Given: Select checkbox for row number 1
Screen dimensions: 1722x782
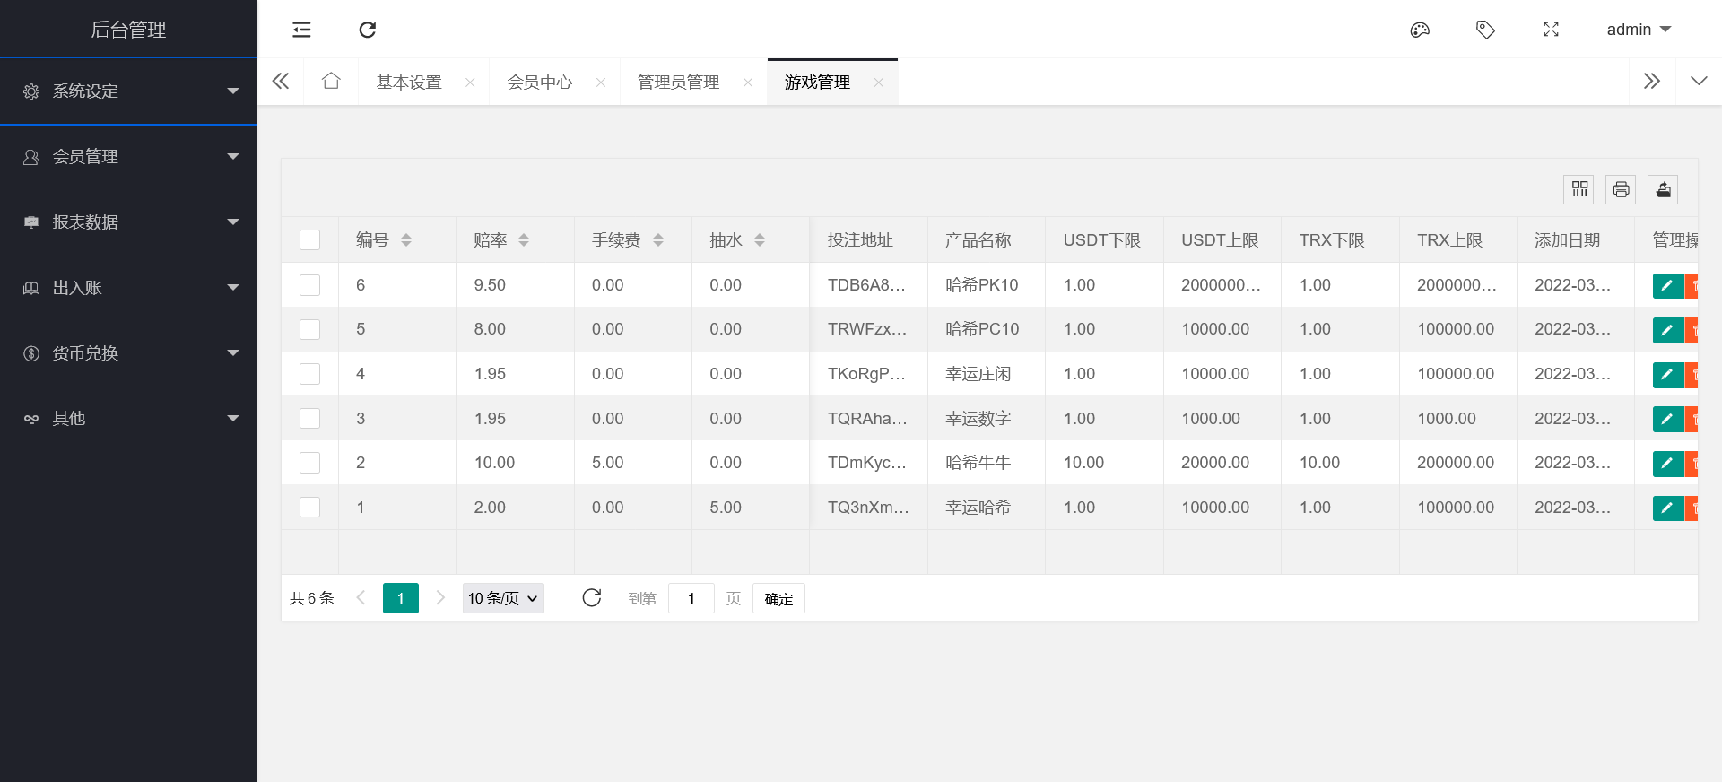Looking at the screenshot, I should click(309, 508).
